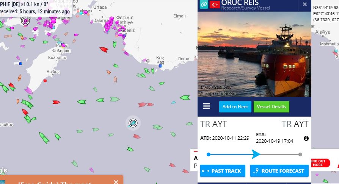The height and width of the screenshot is (184, 339).
Task: Click the departure port TR AYT
Action: 213,124
